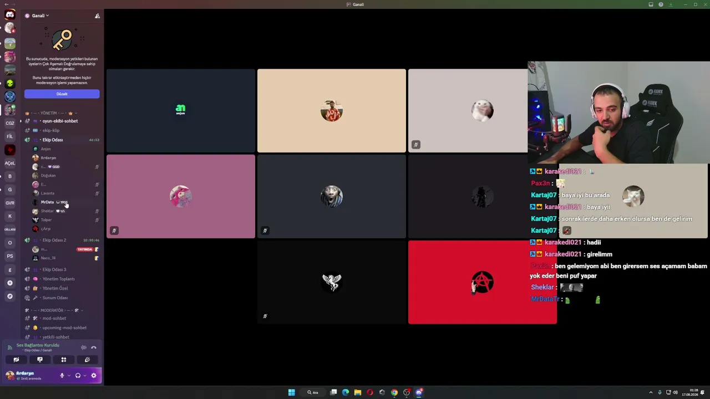The image size is (710, 399).
Task: Open headphone output options arrow
Action: [x=84, y=376]
